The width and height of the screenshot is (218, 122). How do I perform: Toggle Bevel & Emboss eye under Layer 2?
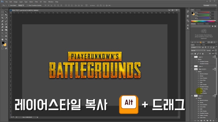pos(198,100)
